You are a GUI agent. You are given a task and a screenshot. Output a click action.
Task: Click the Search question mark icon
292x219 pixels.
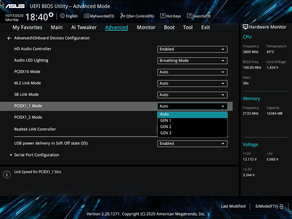189,16
